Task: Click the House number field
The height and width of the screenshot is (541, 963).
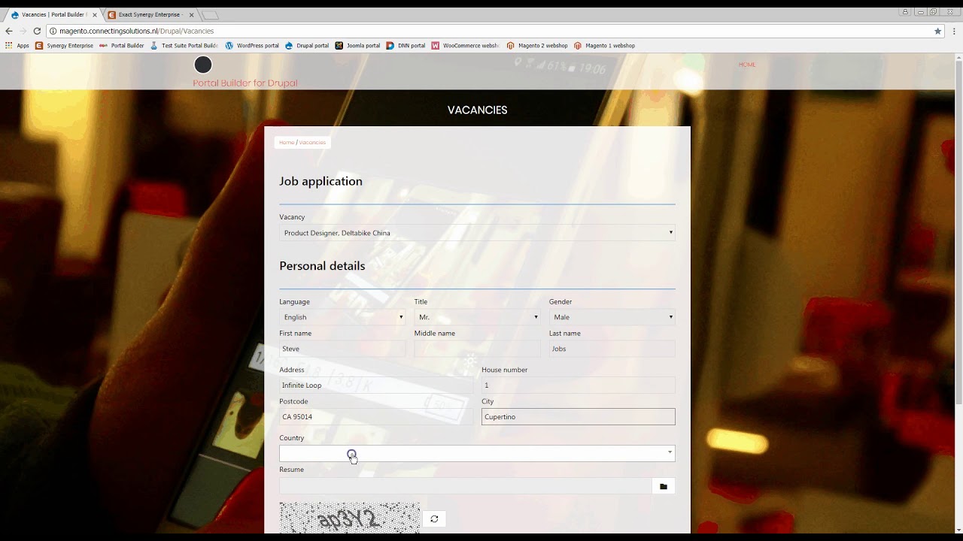Action: point(578,385)
